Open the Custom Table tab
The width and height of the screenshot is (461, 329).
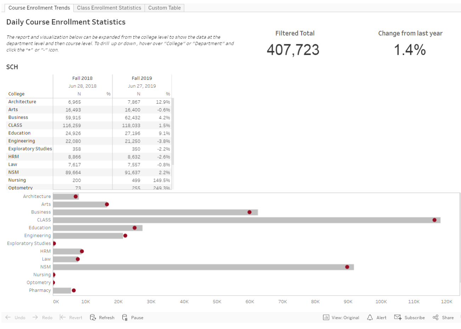[164, 8]
